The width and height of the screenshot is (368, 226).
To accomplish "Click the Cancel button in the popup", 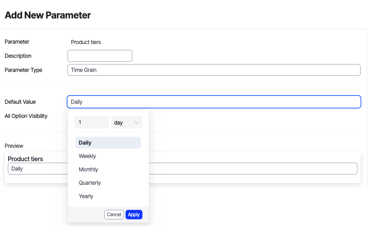I will pyautogui.click(x=114, y=215).
